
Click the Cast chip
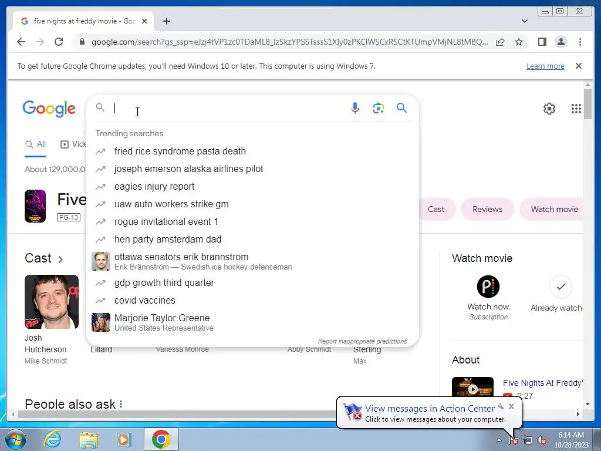(x=436, y=210)
